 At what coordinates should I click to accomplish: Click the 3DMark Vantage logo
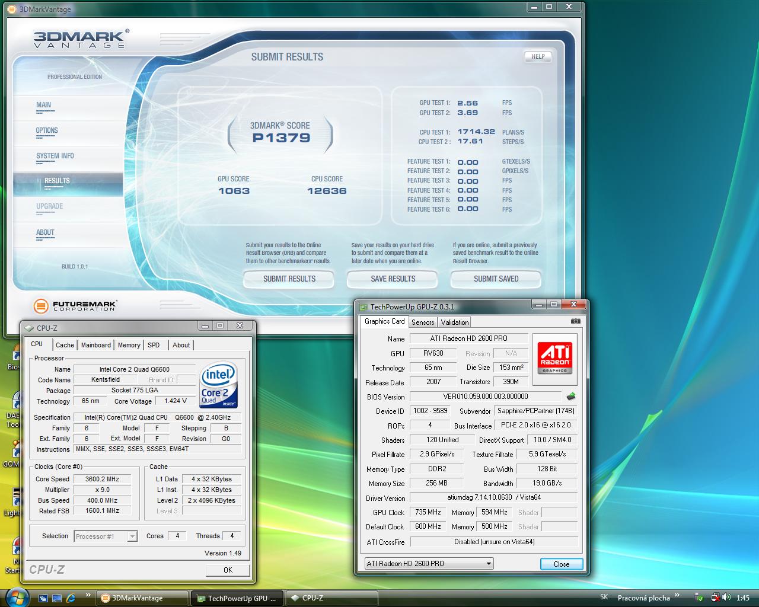click(81, 39)
